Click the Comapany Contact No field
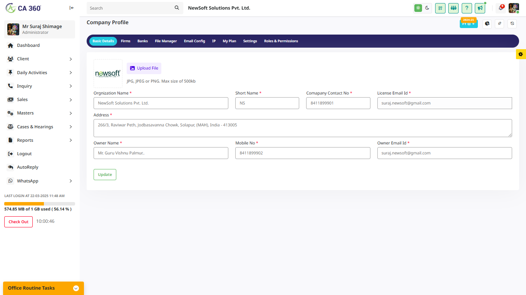This screenshot has height=295, width=526. click(x=338, y=103)
